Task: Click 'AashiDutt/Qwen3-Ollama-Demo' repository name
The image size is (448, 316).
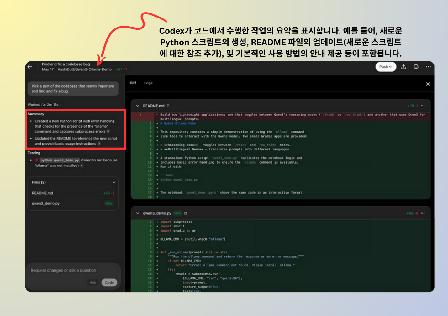Action: pos(85,69)
